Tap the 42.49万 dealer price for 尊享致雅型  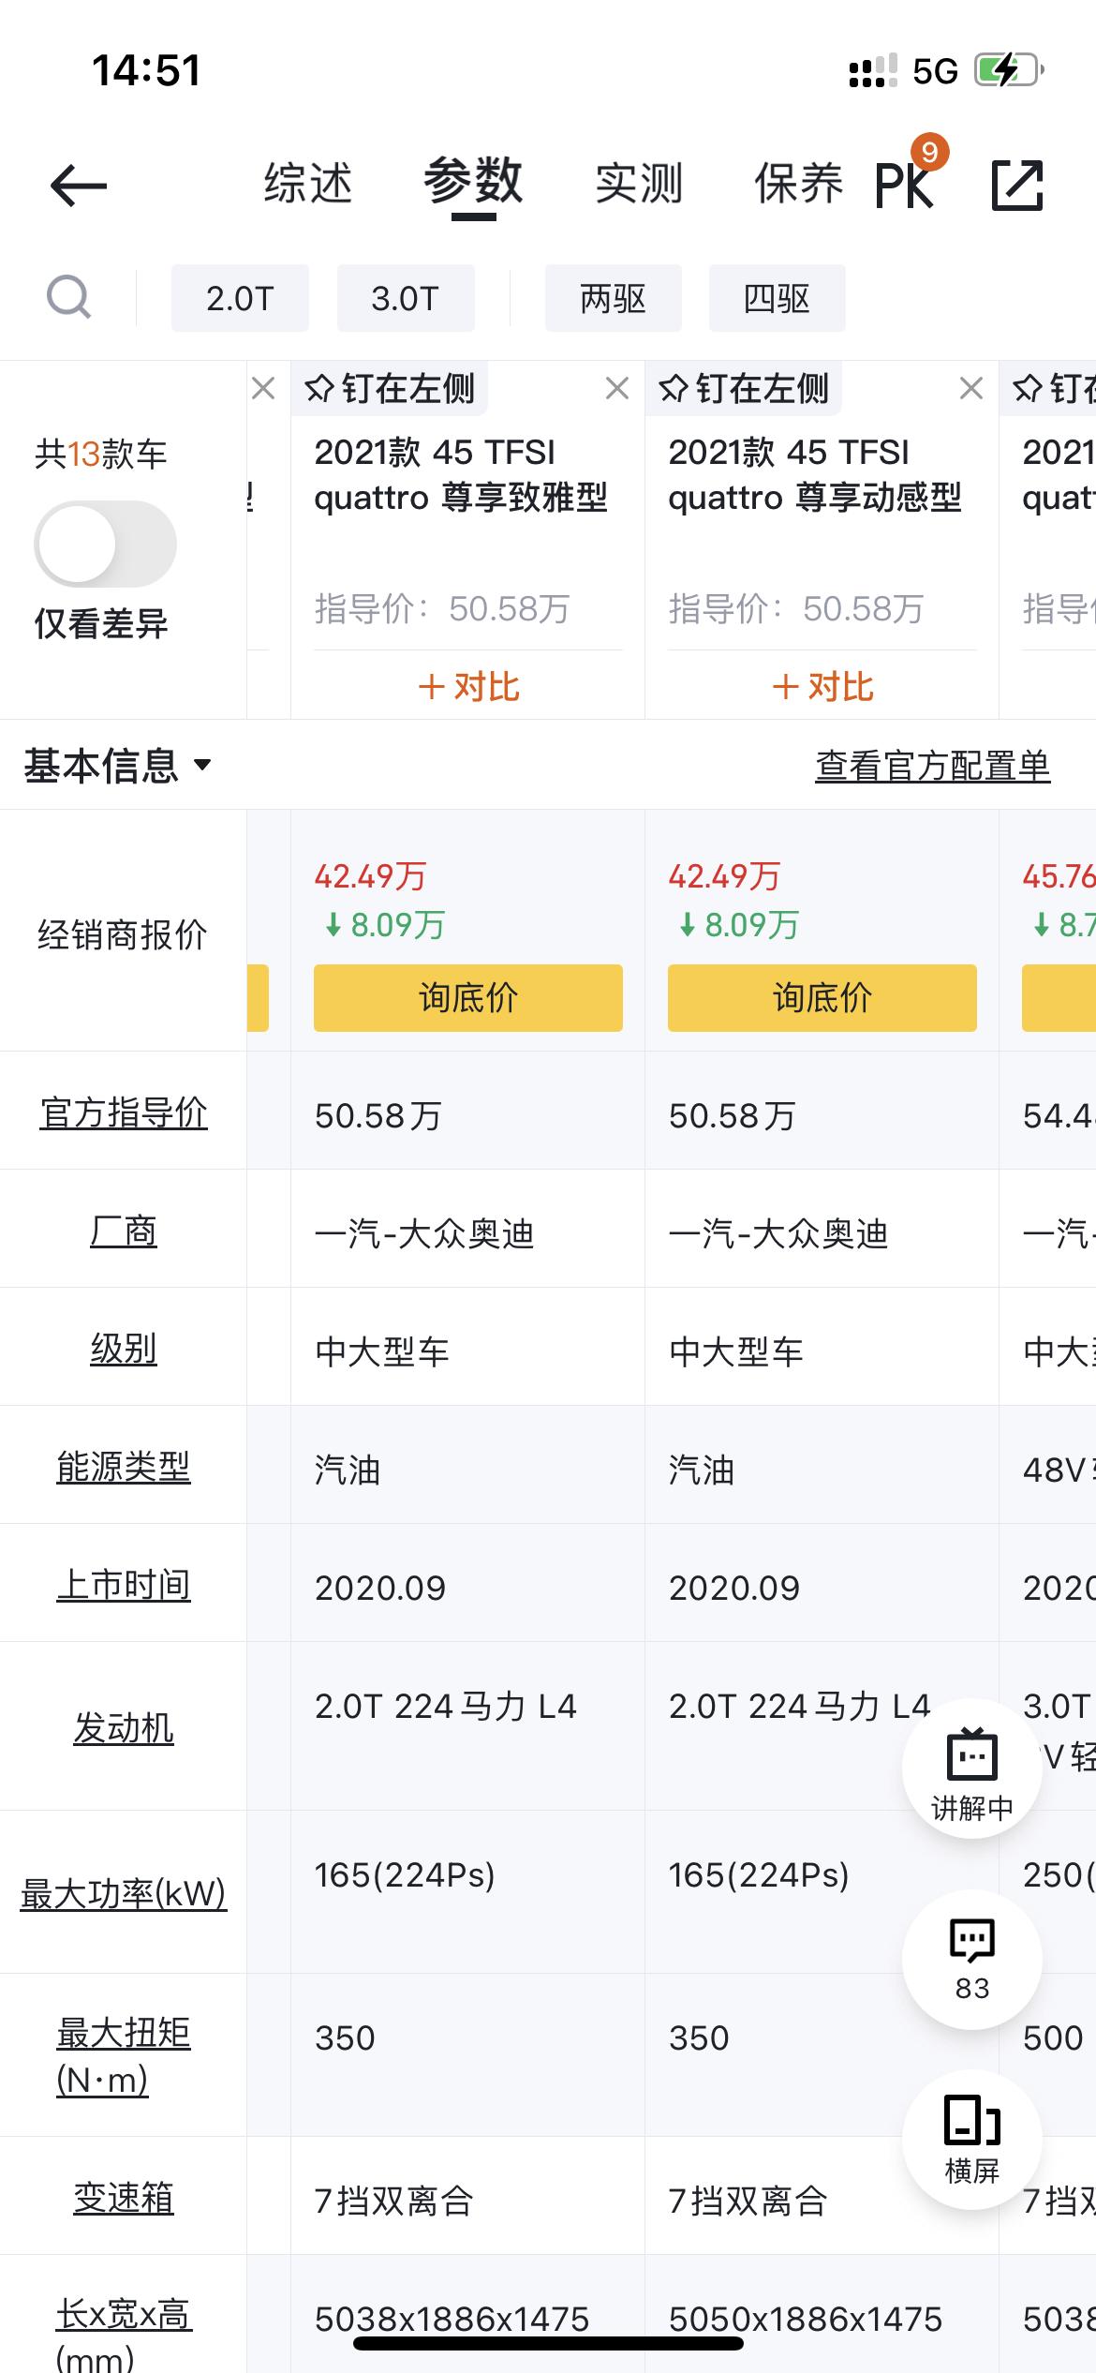371,876
